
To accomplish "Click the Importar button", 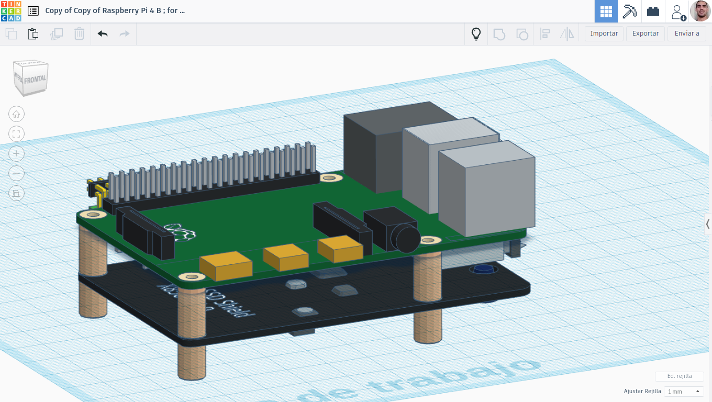I will (x=604, y=33).
